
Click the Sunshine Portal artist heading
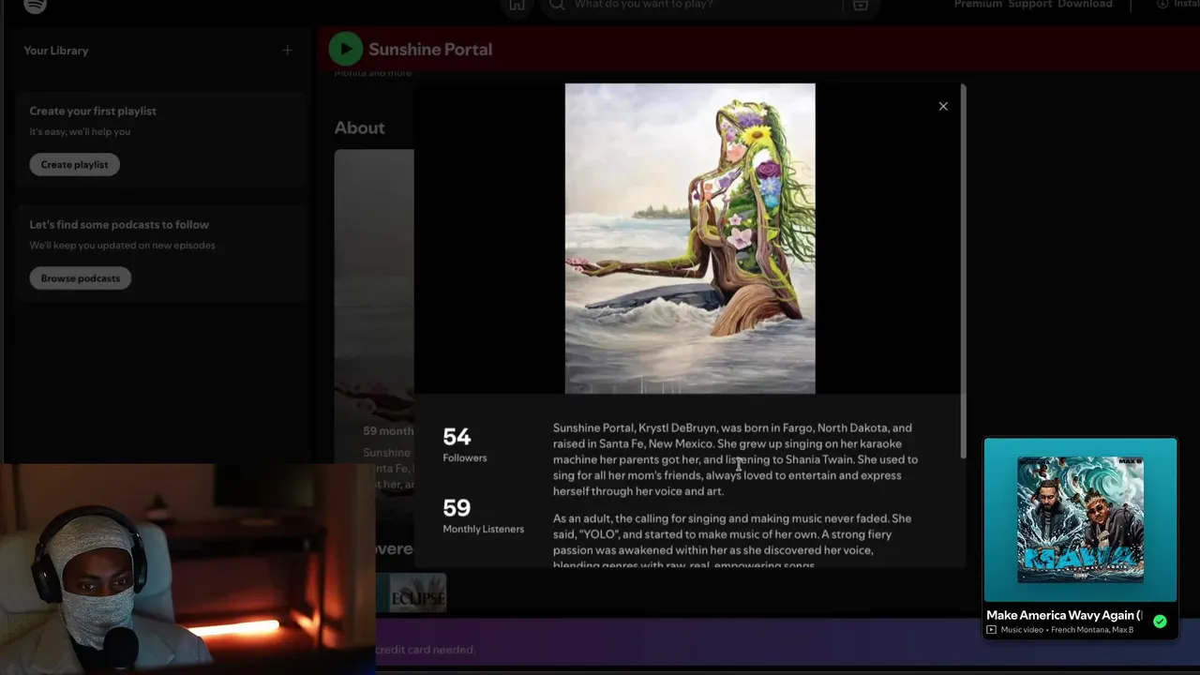430,50
